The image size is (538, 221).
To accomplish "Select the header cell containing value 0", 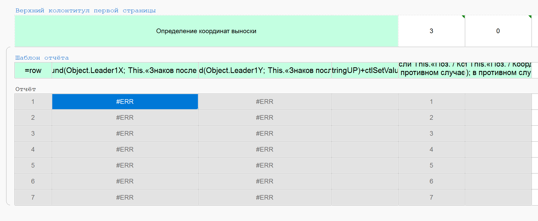I will coord(498,31).
